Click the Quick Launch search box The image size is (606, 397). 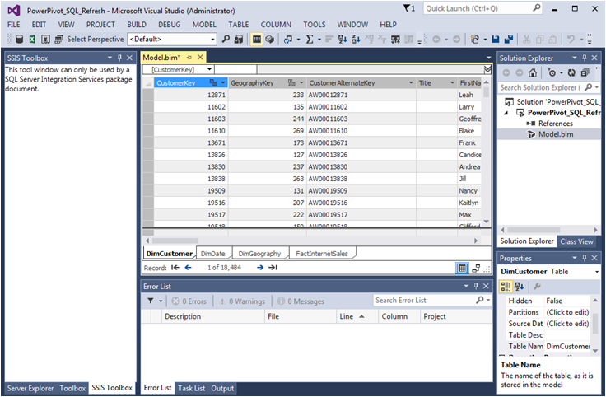click(482, 8)
